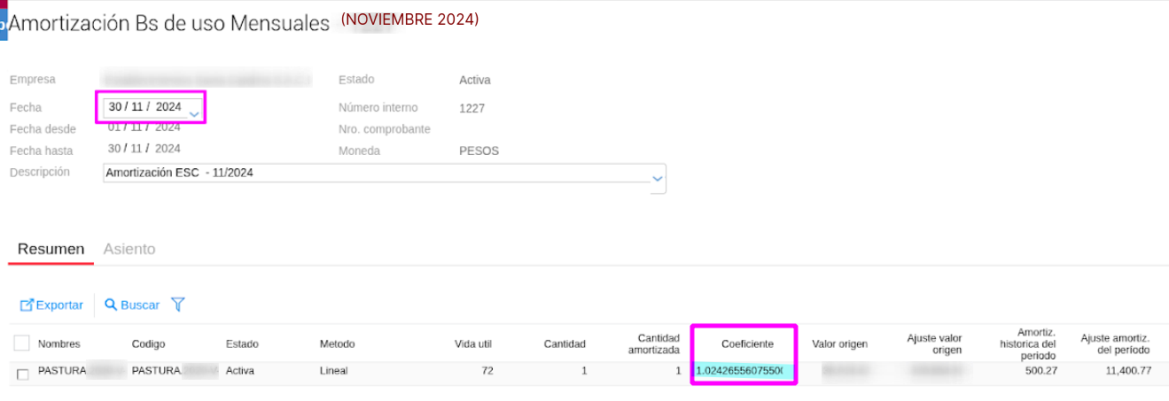Select all rows with header checkbox
Viewport: 1169px width, 401px height.
pos(22,343)
